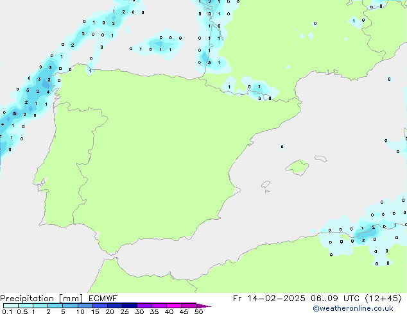
Task: Click the "06..09 UTC" time text
Action: coord(335,298)
